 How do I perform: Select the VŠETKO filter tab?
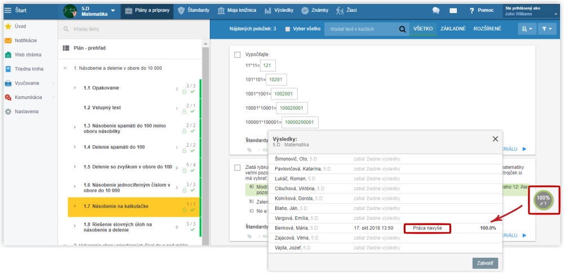click(423, 29)
